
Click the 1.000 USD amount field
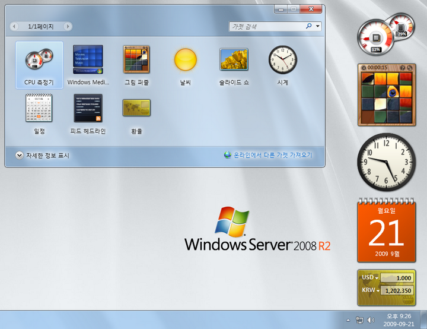[x=397, y=278]
